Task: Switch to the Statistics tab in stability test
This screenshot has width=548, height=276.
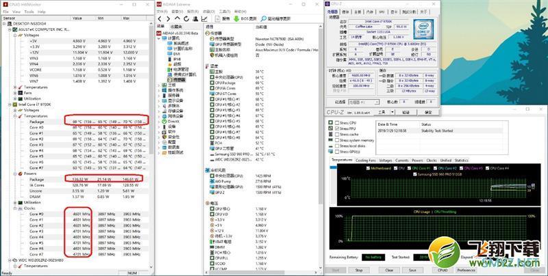Action: click(461, 161)
